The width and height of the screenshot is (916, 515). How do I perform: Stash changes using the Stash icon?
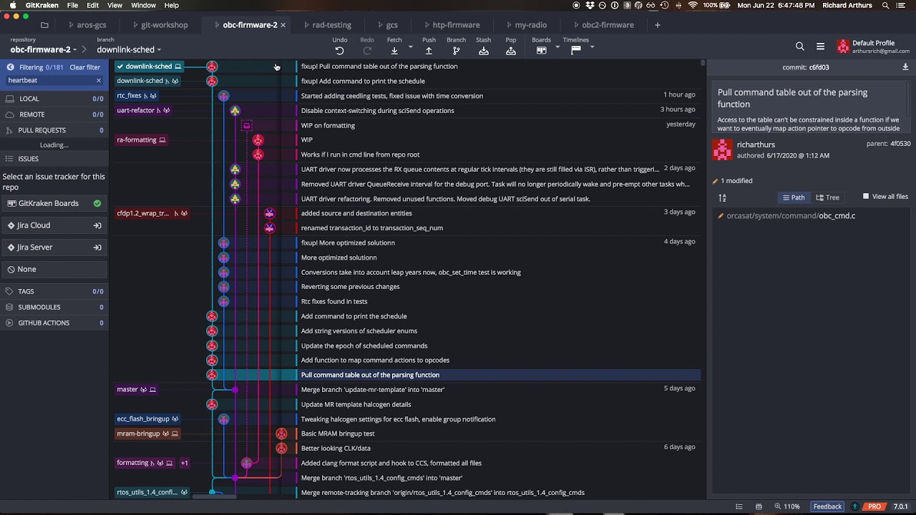point(484,51)
